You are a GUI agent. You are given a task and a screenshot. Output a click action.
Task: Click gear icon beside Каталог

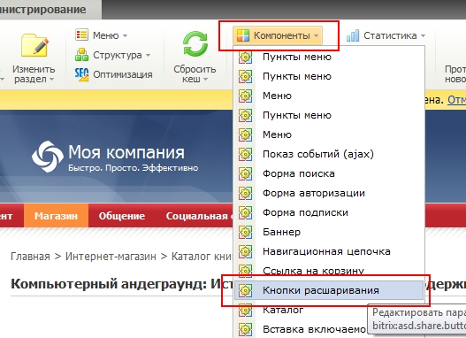point(245,310)
